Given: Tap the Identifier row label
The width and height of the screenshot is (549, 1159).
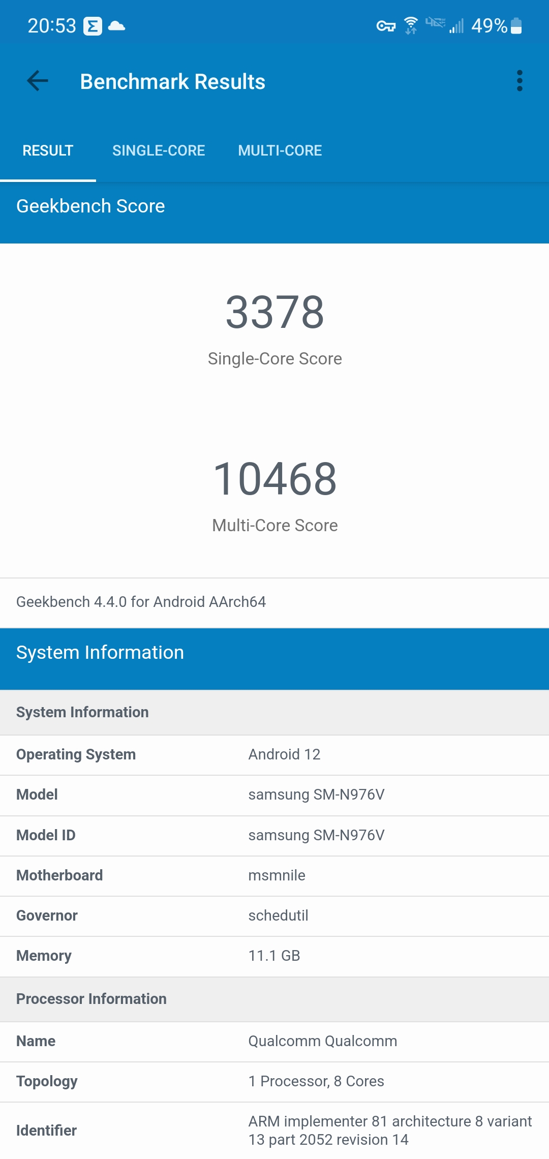Looking at the screenshot, I should pos(46,1131).
